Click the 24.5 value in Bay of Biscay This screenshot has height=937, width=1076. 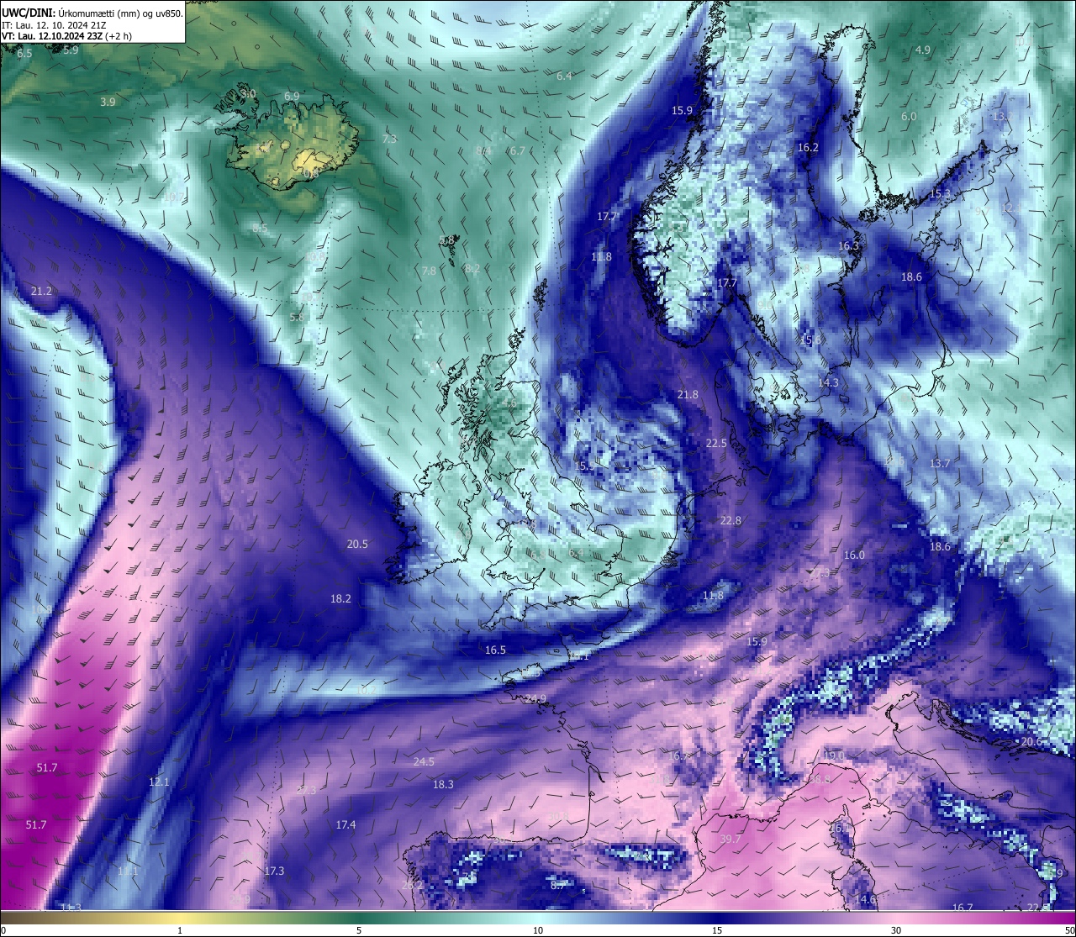(424, 761)
